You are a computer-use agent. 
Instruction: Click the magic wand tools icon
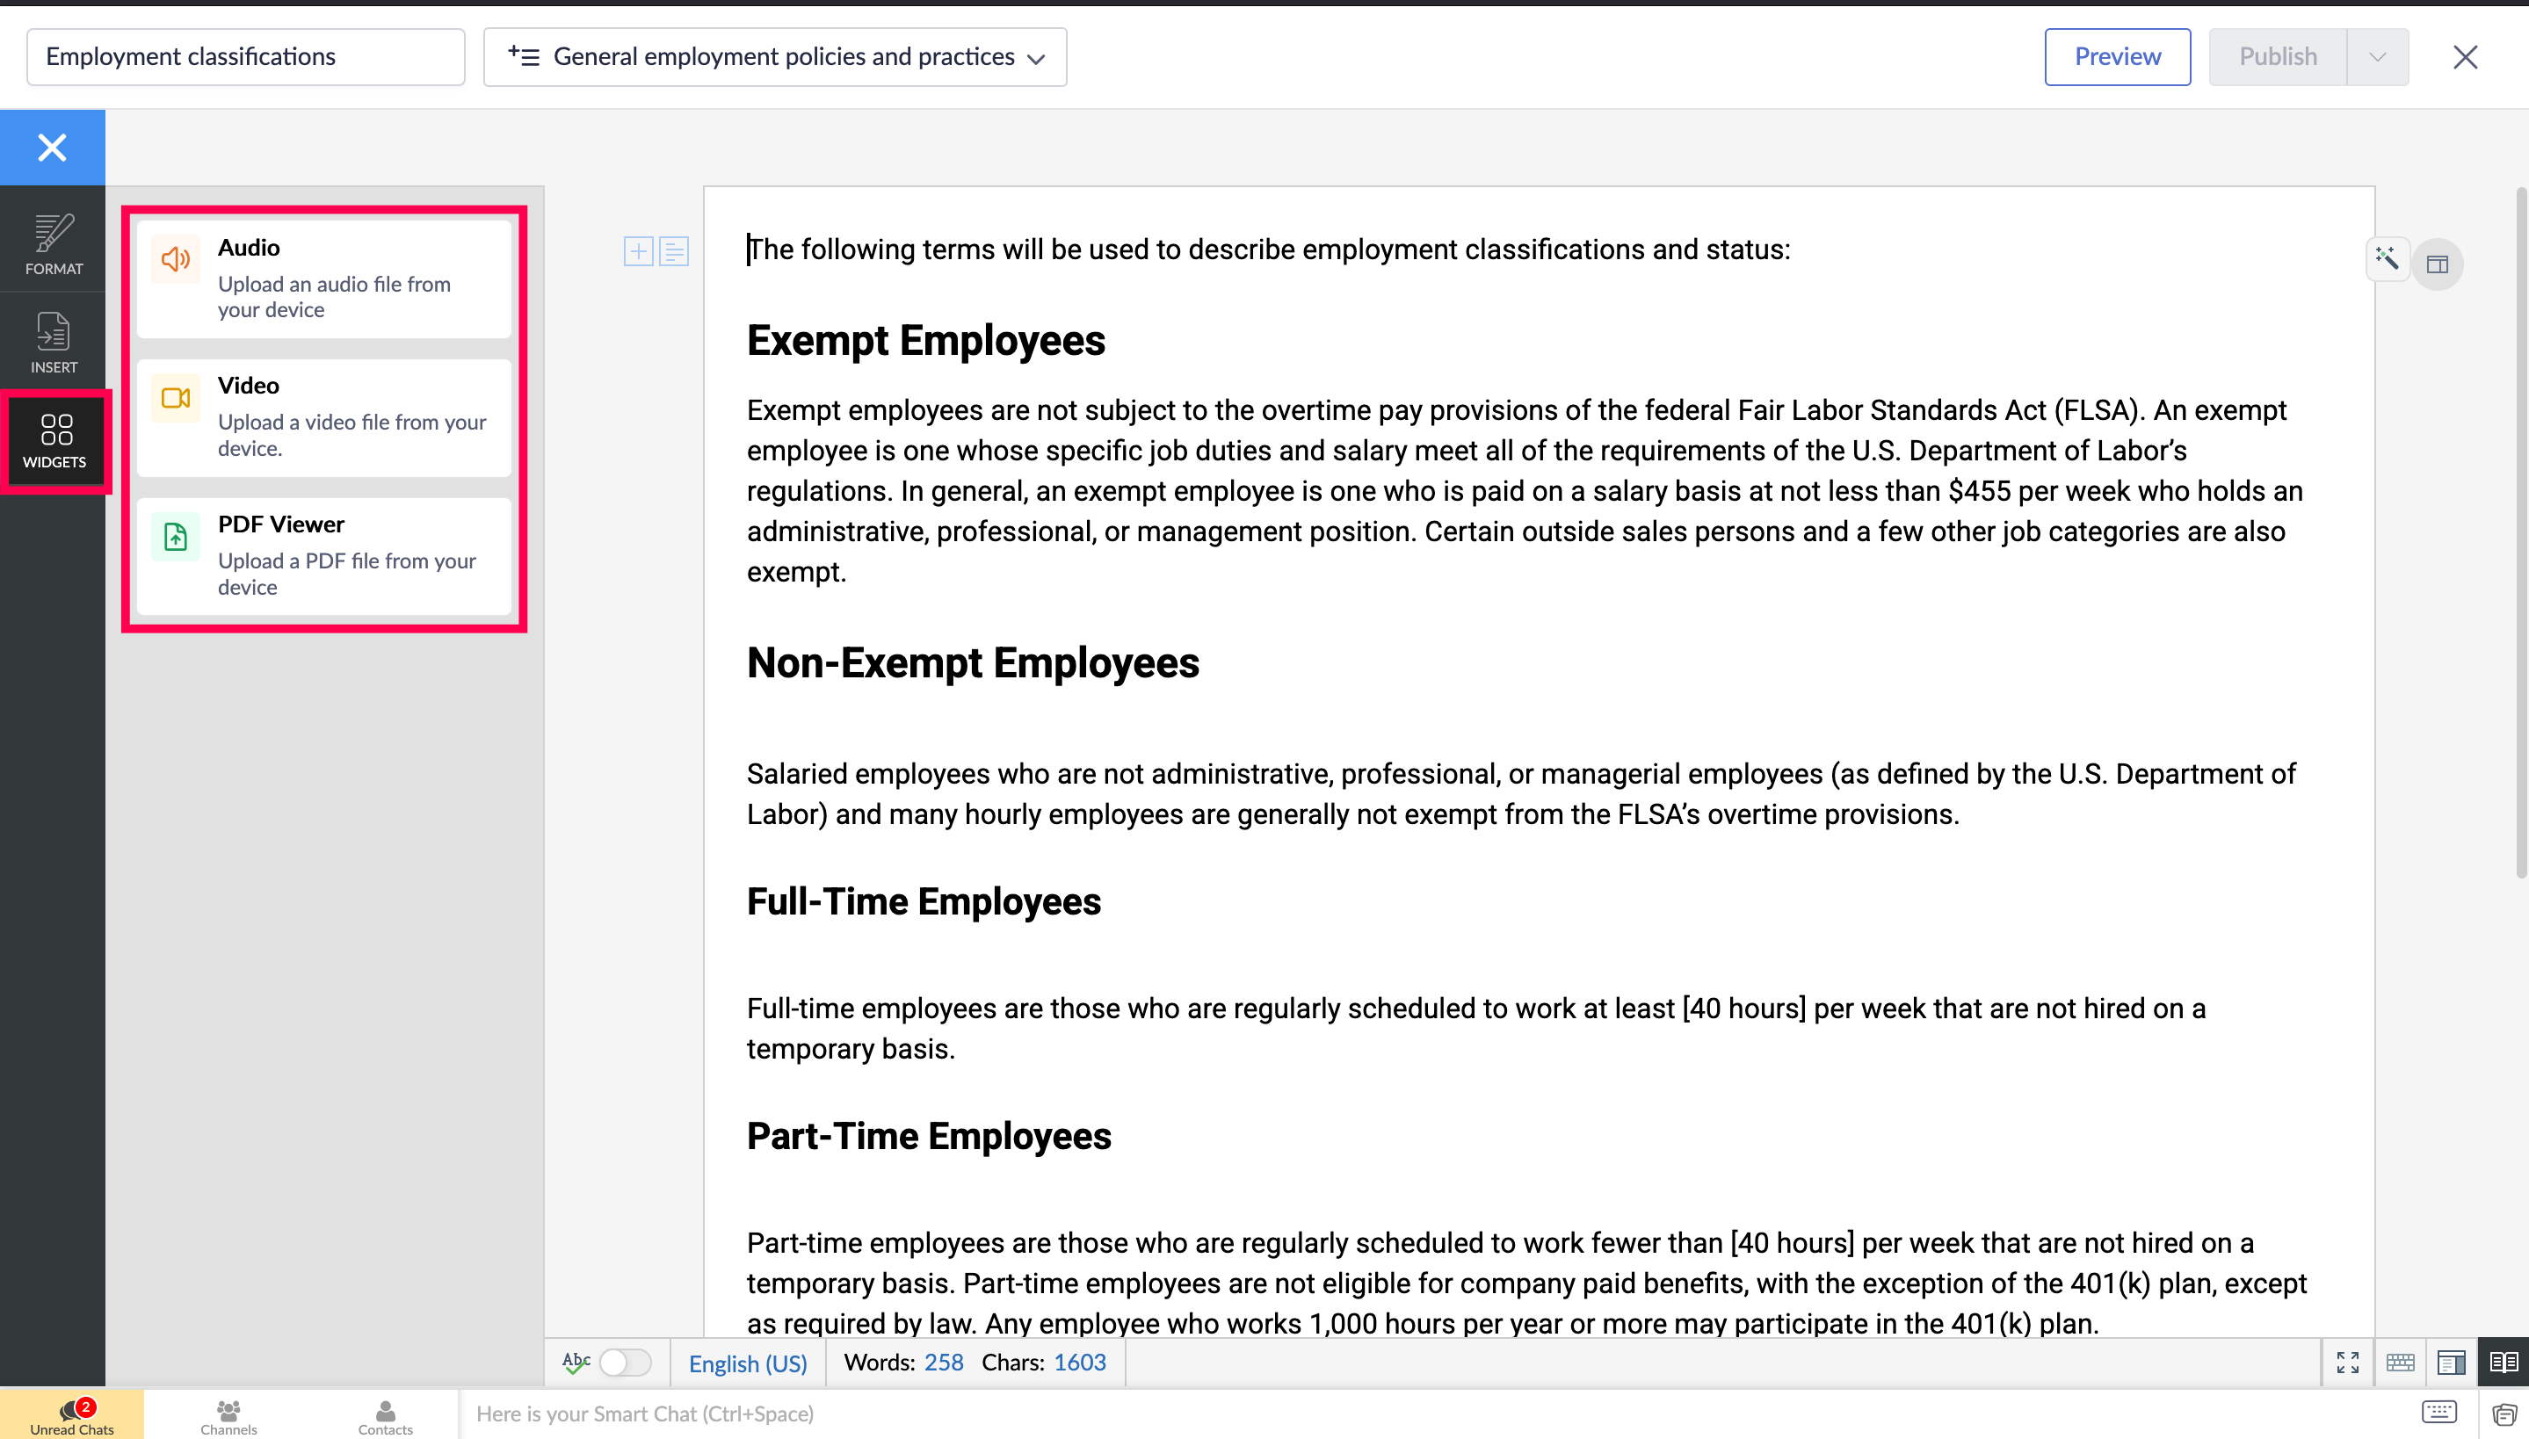coord(2387,259)
